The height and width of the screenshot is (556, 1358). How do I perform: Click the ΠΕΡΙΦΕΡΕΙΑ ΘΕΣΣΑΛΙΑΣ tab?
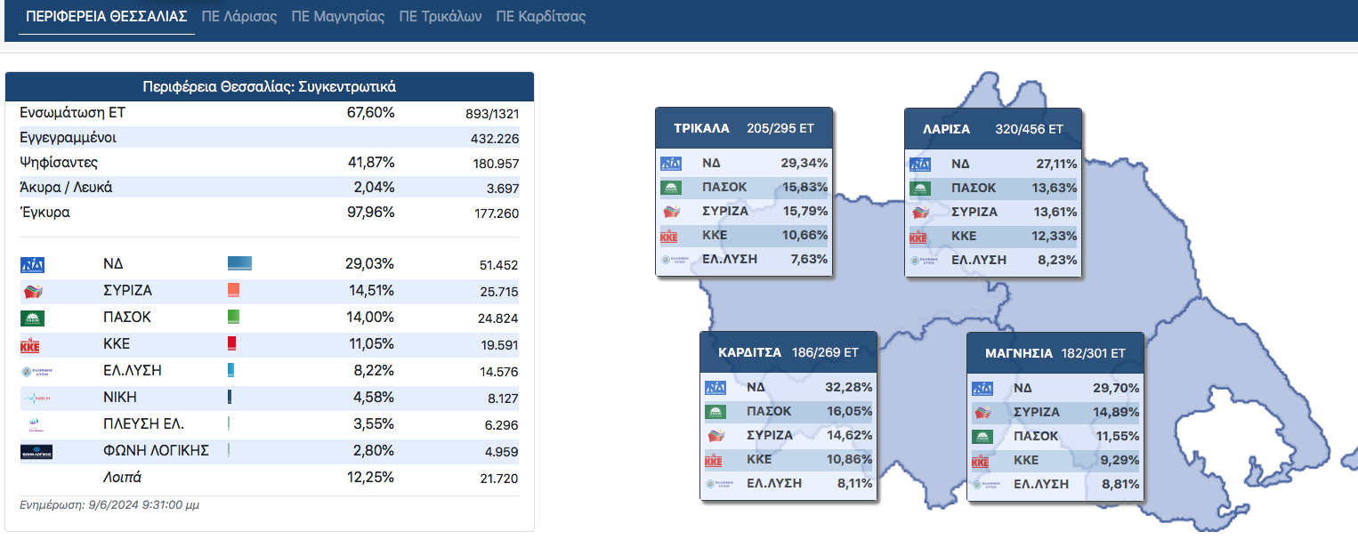107,17
